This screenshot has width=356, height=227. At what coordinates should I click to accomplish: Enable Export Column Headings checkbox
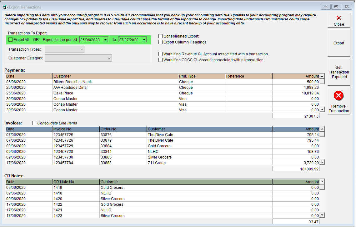[x=161, y=42]
